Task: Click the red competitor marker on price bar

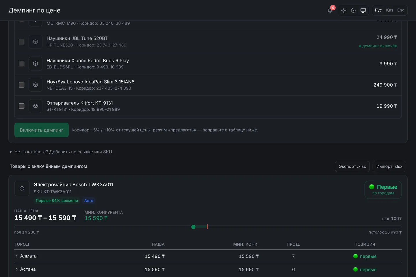Action: [x=207, y=227]
